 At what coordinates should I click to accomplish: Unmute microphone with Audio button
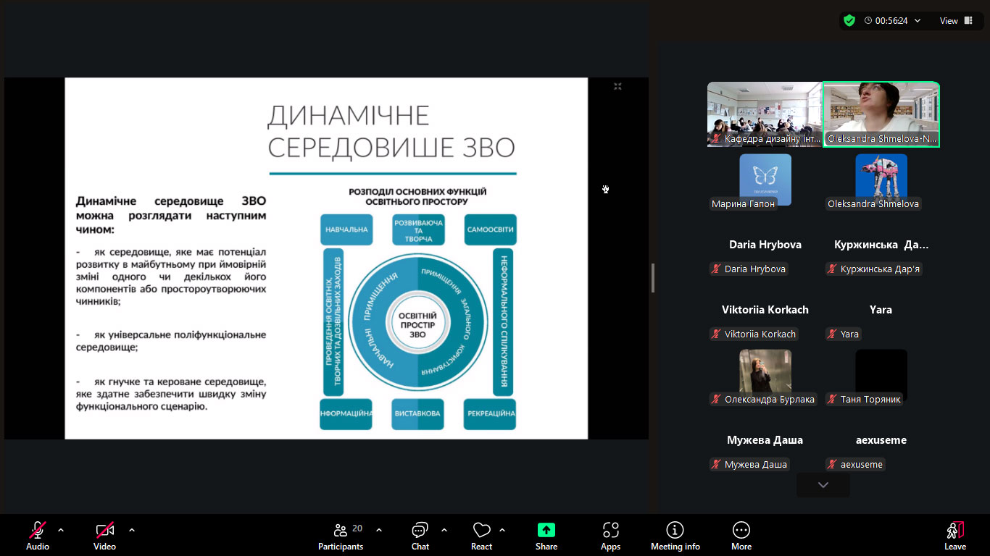(x=38, y=530)
